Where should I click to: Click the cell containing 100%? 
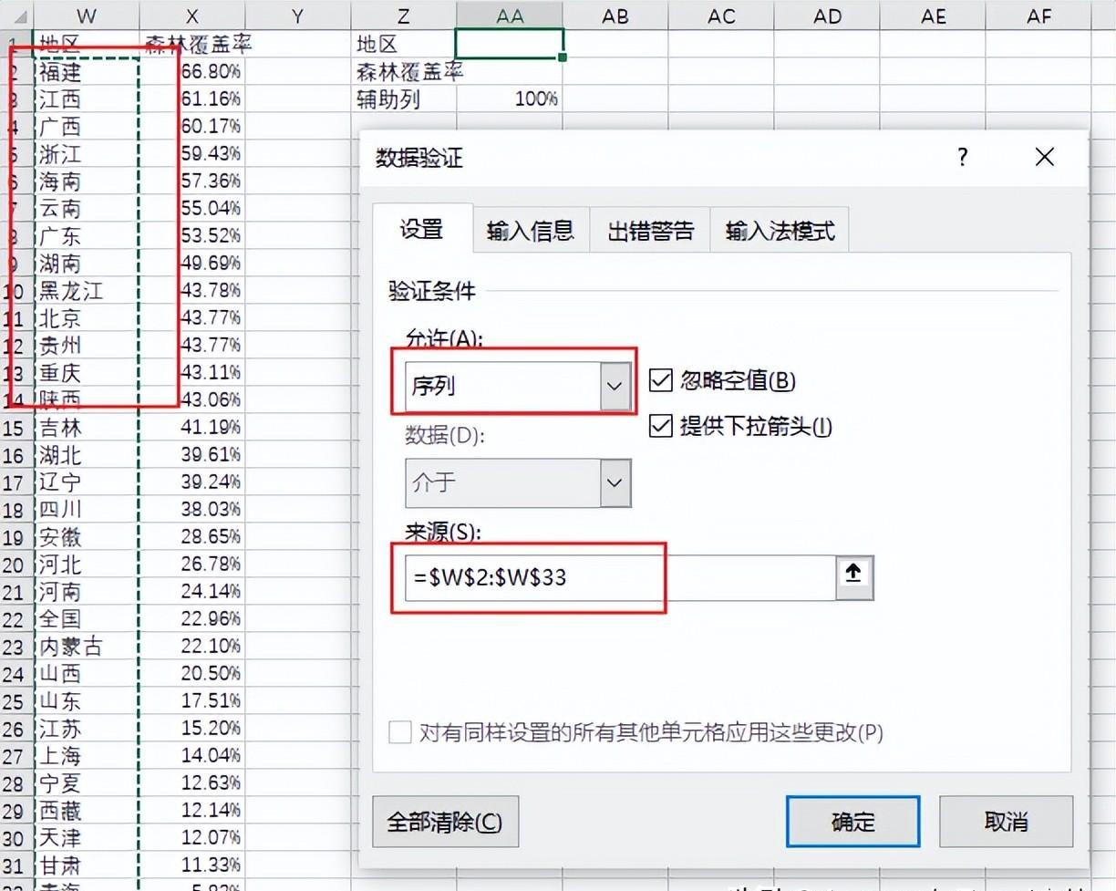[x=510, y=98]
